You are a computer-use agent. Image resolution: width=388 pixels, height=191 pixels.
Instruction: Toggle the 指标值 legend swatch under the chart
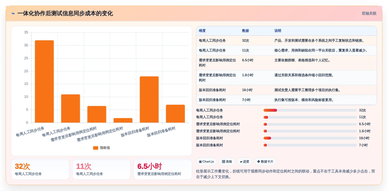point(96,148)
